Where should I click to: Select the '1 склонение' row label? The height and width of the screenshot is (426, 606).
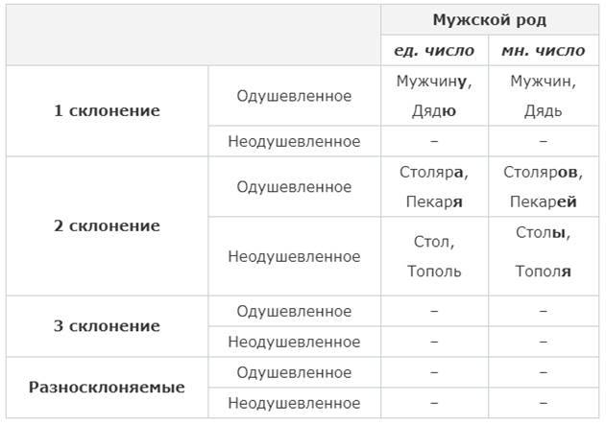(x=107, y=111)
